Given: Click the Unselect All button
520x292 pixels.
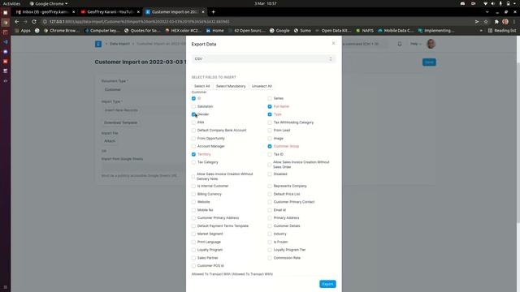Looking at the screenshot, I should pos(262,86).
